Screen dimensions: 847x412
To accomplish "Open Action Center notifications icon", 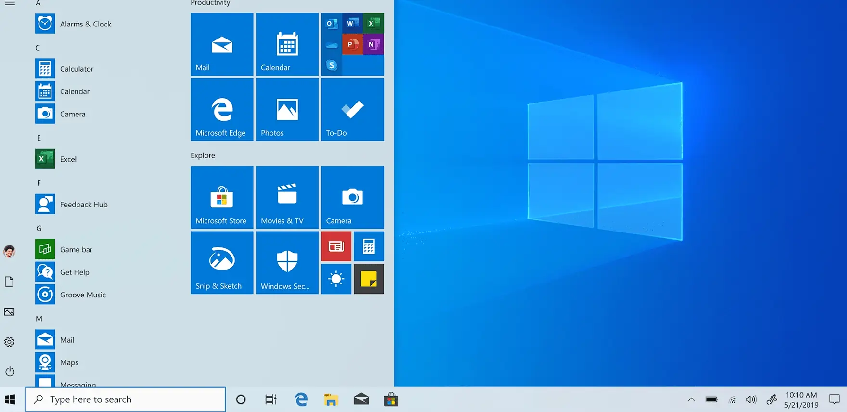I will click(x=834, y=399).
